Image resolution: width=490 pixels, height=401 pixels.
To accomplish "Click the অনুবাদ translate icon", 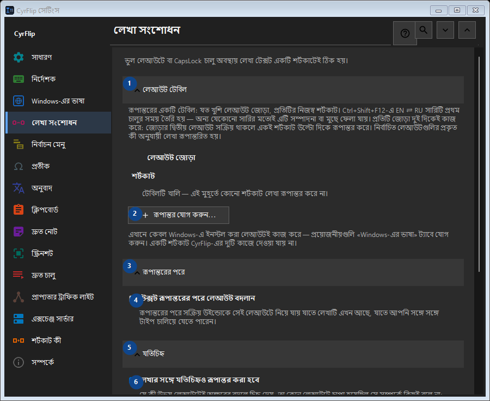I will coord(19,188).
